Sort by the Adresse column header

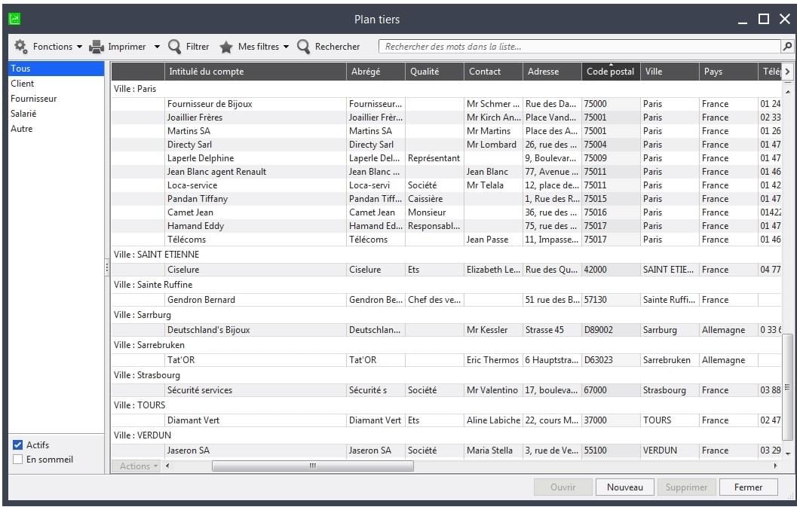[552, 72]
